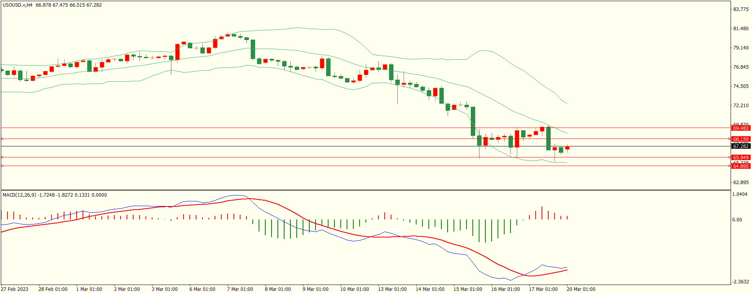Click the 27 Feb 2023 date label
Screen dimensions: 753x294
(15, 289)
